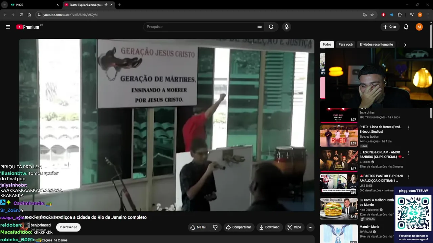Open the on-screen keyboard icon in search box

[259, 27]
